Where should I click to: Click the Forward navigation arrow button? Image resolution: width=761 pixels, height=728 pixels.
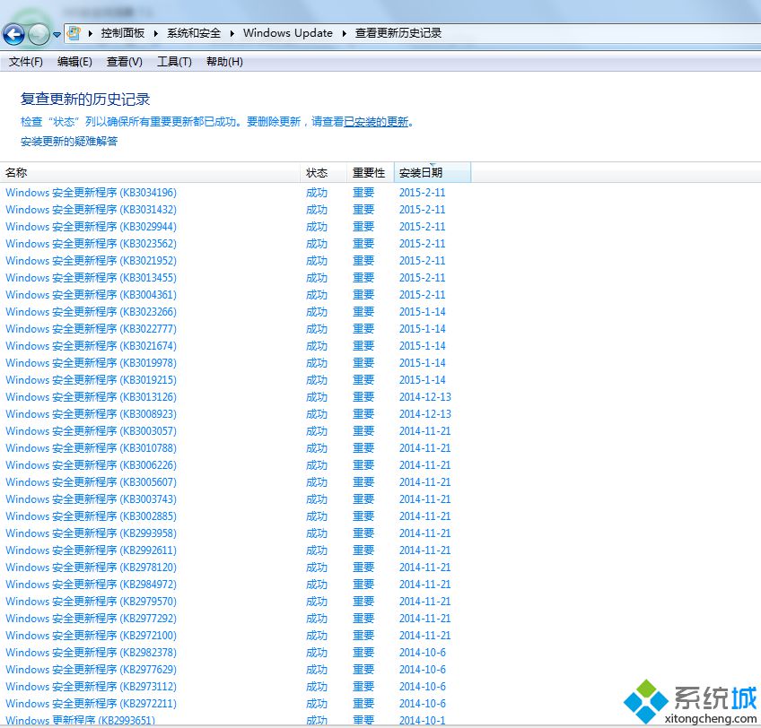point(39,34)
